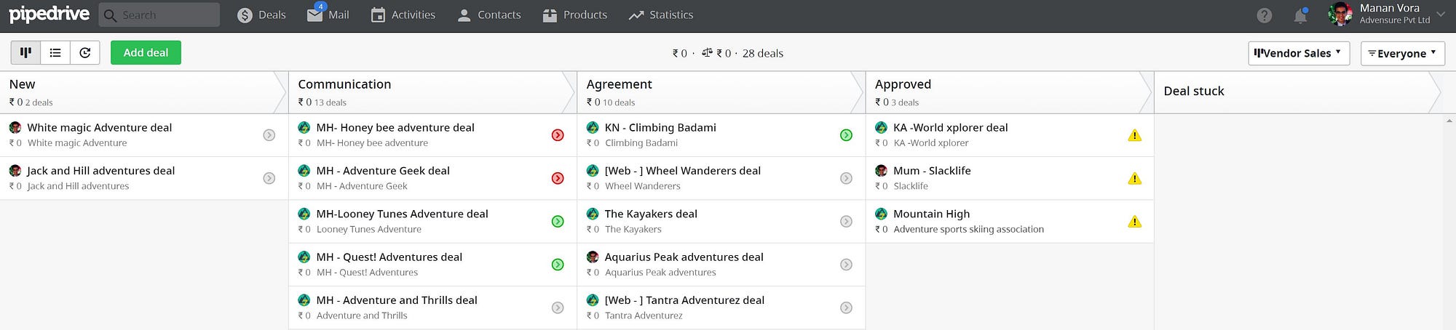Click green activity icon on KN - Climbing Badami
The height and width of the screenshot is (330, 1456).
(x=846, y=135)
